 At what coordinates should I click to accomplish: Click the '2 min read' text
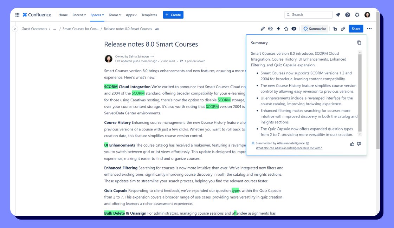168,61
